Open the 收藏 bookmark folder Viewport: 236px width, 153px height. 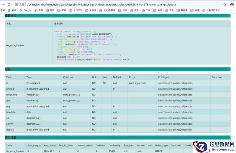pos(195,10)
